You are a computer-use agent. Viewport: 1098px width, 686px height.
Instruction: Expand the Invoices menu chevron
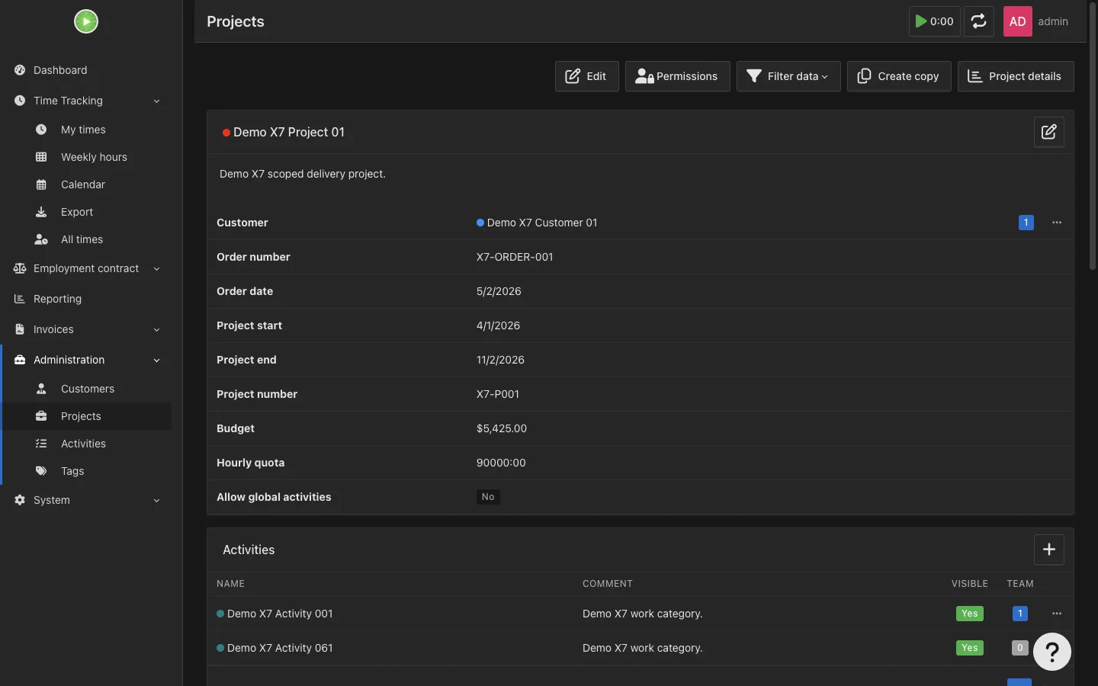tap(156, 329)
